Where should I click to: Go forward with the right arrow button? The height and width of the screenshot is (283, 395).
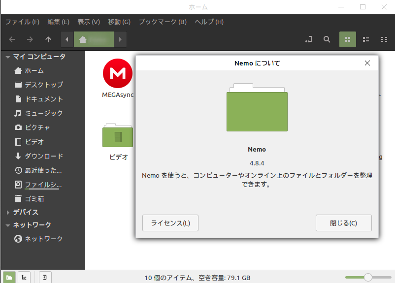click(30, 39)
